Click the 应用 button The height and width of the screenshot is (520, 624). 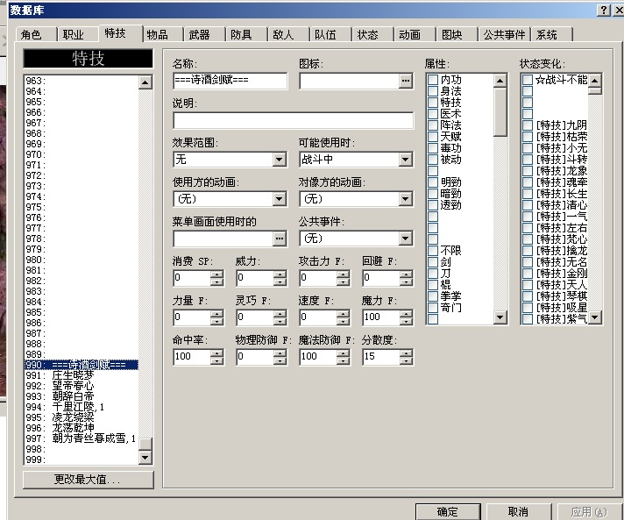(589, 511)
